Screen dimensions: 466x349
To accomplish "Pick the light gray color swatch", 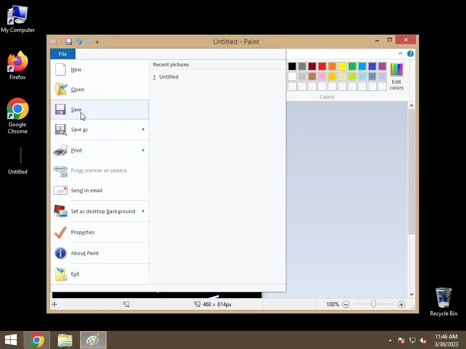I will click(x=302, y=76).
